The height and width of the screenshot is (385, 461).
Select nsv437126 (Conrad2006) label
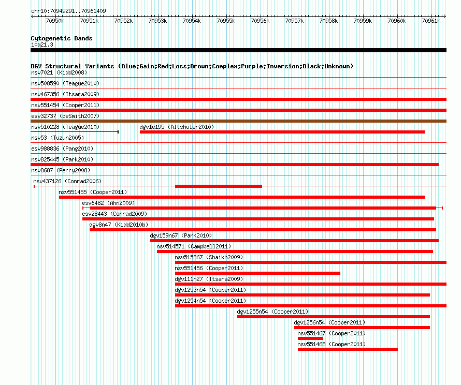[67, 181]
